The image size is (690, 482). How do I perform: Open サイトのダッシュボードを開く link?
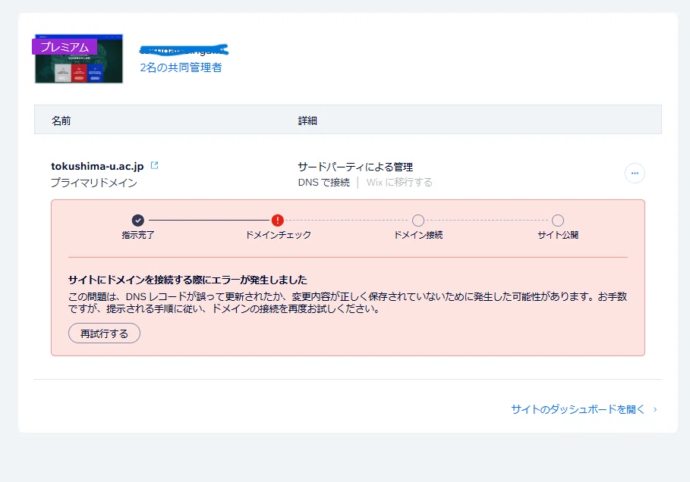578,409
